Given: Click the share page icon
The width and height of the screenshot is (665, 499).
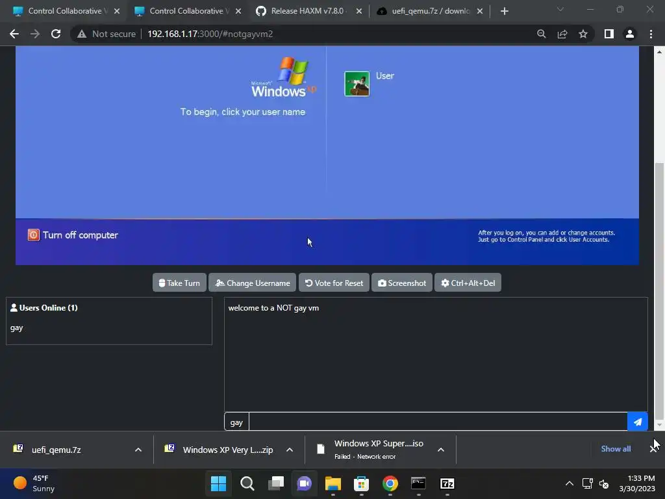Looking at the screenshot, I should pyautogui.click(x=562, y=34).
